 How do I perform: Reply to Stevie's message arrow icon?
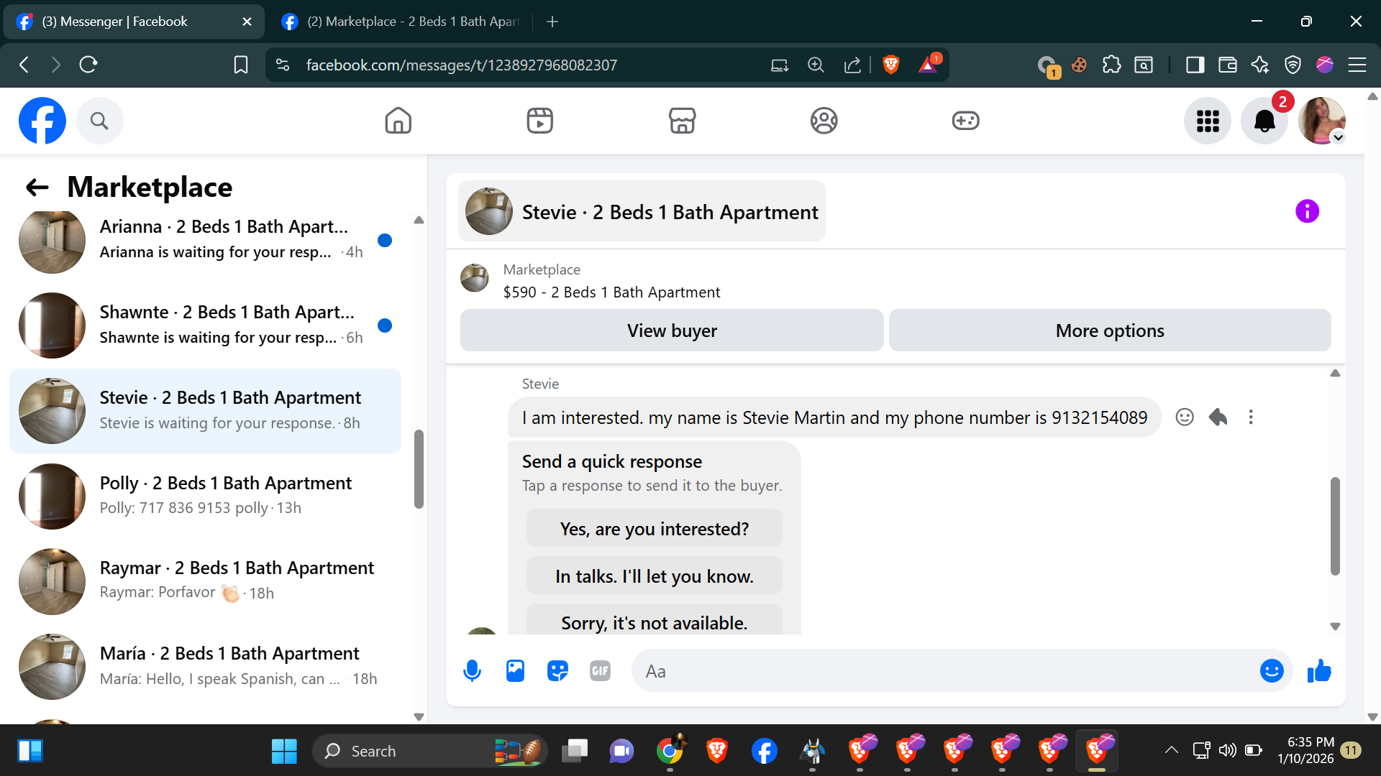click(x=1218, y=417)
